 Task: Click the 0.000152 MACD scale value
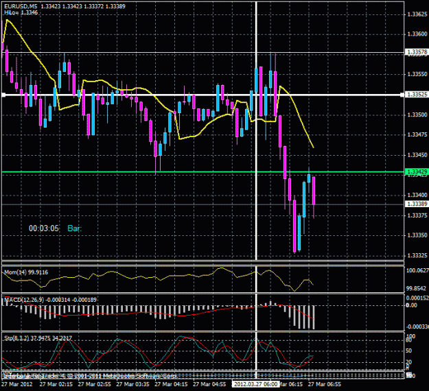click(x=417, y=298)
